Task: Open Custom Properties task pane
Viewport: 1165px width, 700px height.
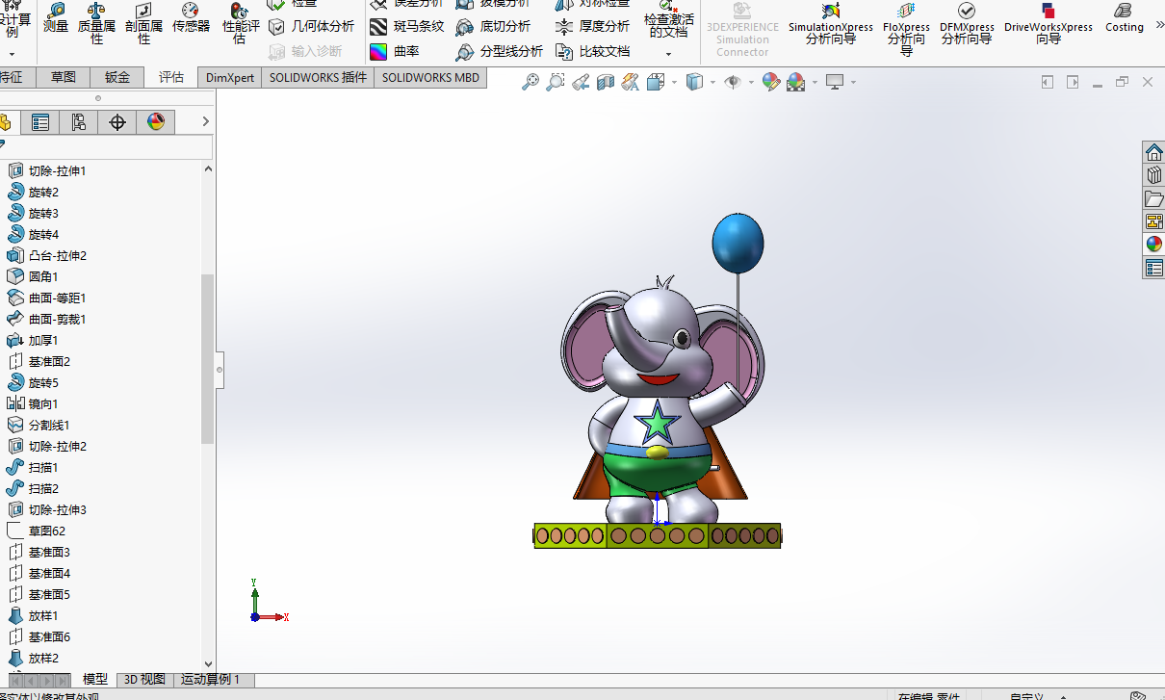Action: 1153,268
